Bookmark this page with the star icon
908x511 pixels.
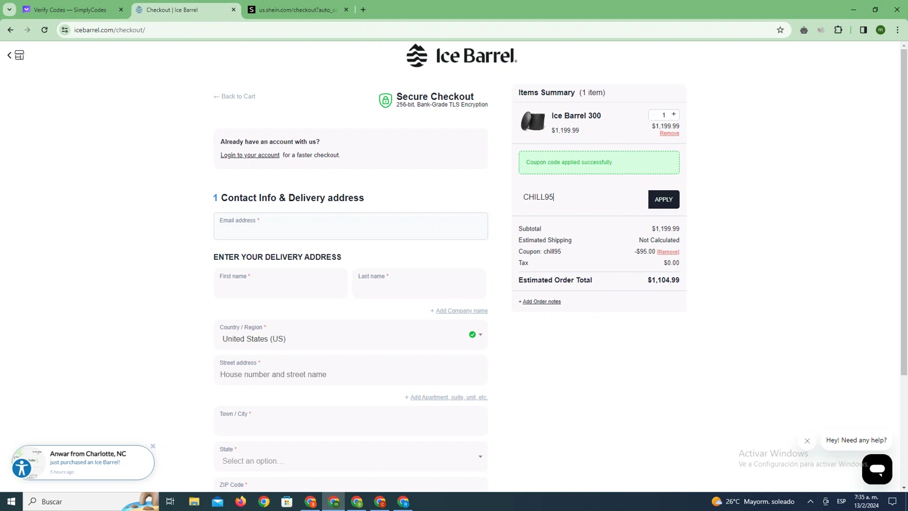click(x=780, y=30)
